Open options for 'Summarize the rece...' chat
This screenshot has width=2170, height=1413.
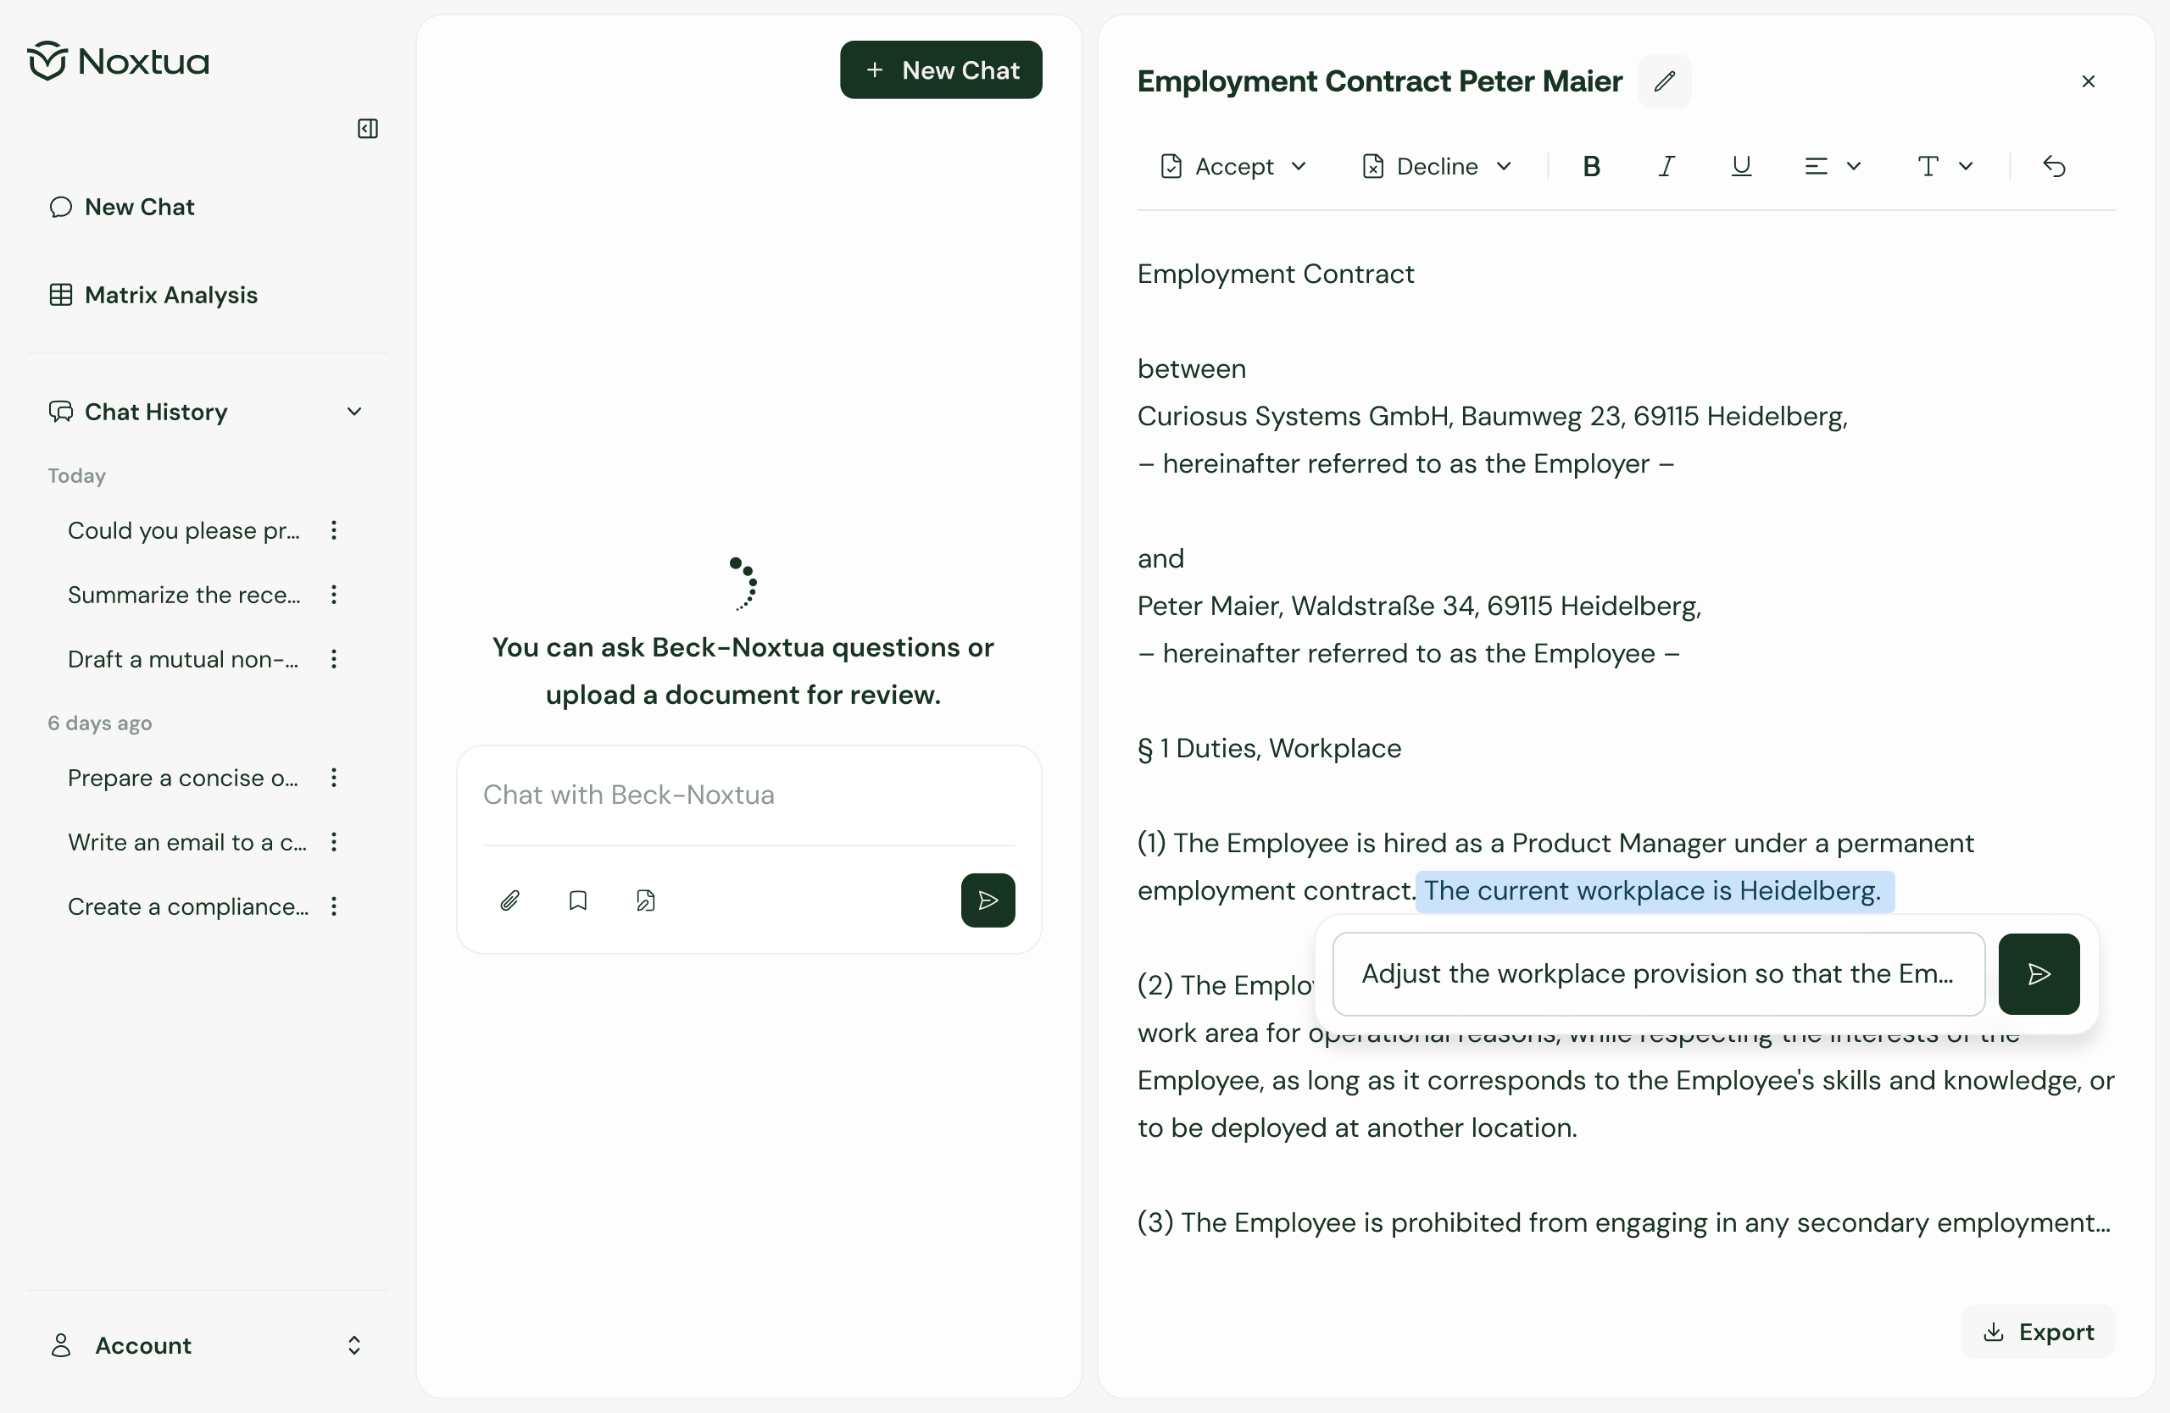click(x=334, y=595)
